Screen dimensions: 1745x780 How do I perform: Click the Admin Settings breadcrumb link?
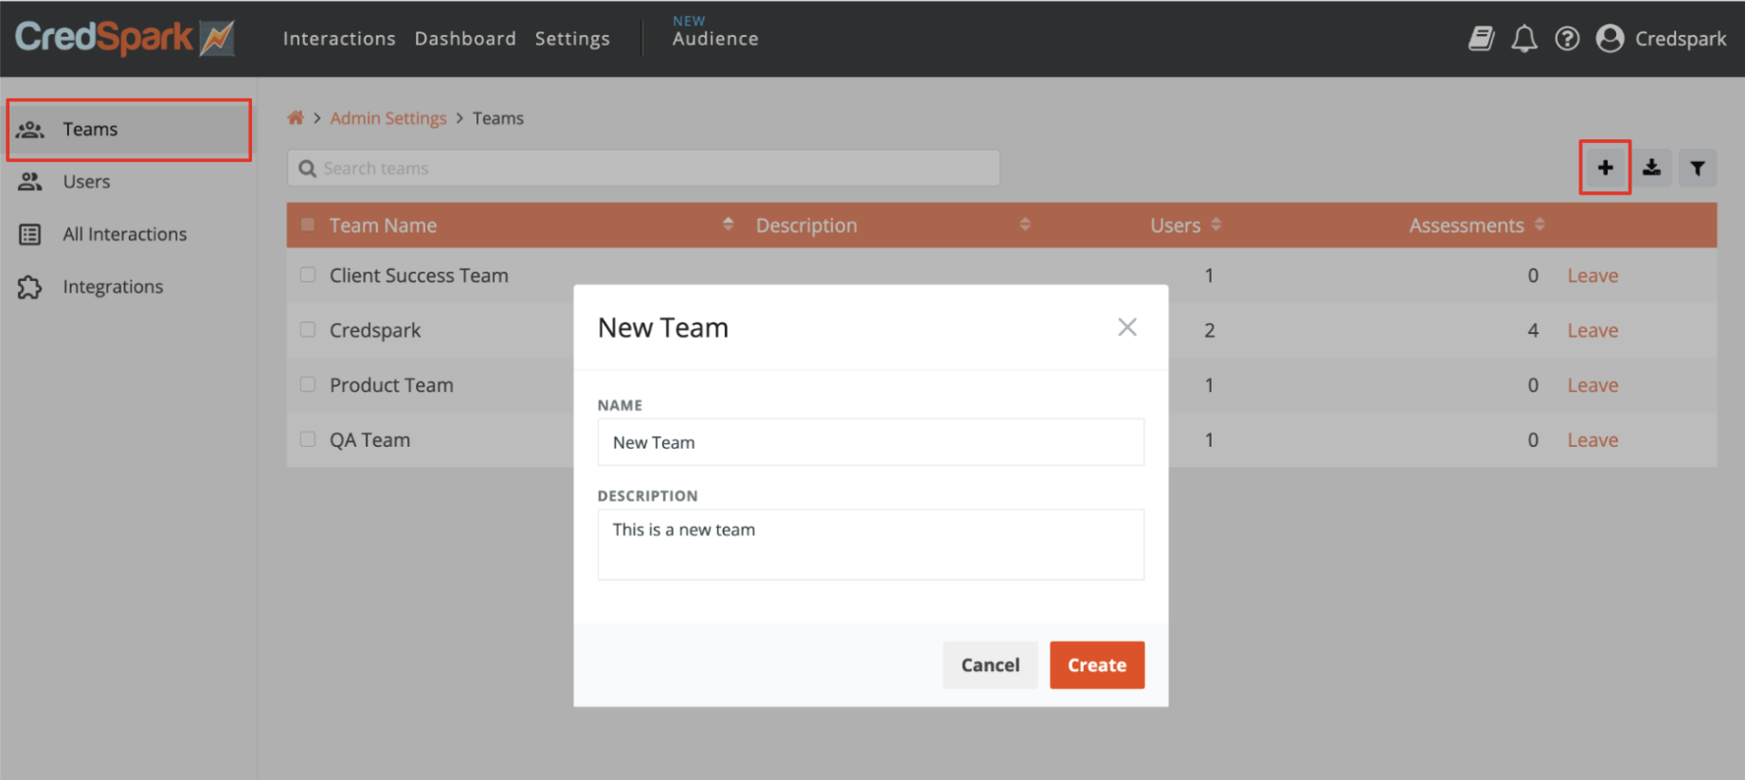[x=388, y=118]
